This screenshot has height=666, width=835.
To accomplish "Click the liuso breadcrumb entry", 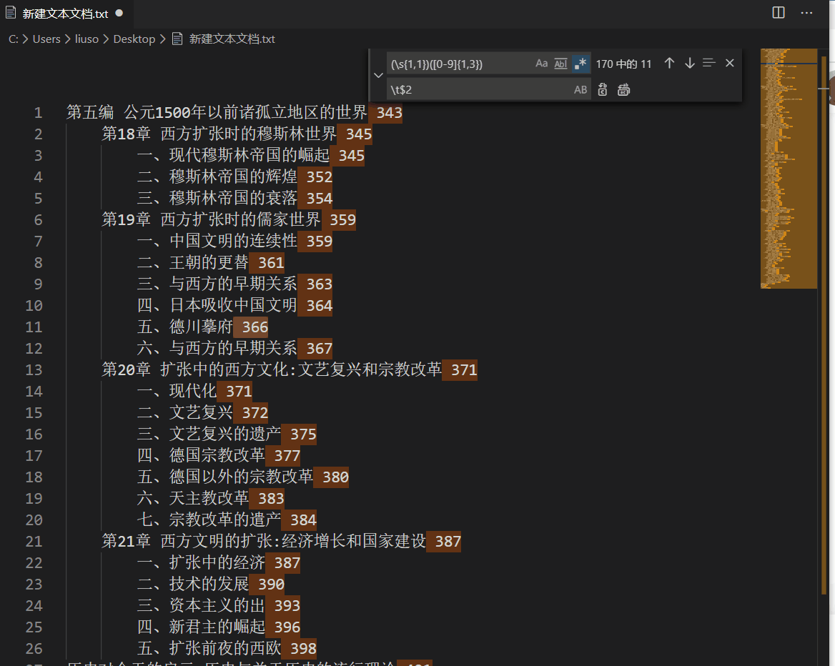I will tap(87, 39).
